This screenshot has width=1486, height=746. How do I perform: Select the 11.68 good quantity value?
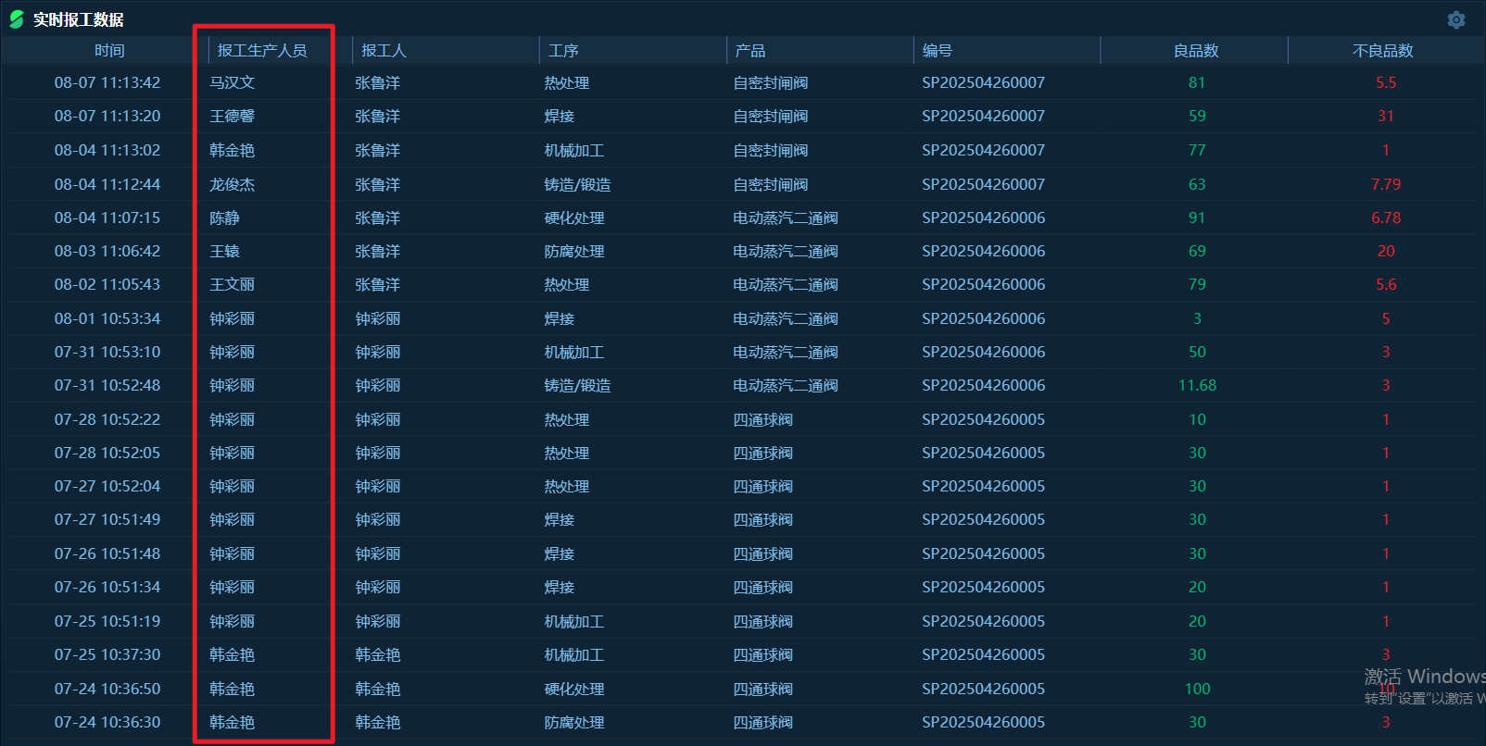click(1197, 386)
